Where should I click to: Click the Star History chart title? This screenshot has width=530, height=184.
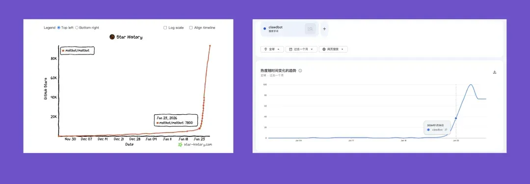tap(130, 37)
